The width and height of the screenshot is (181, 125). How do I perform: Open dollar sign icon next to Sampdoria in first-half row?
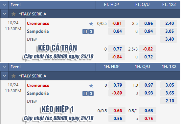click(91, 94)
